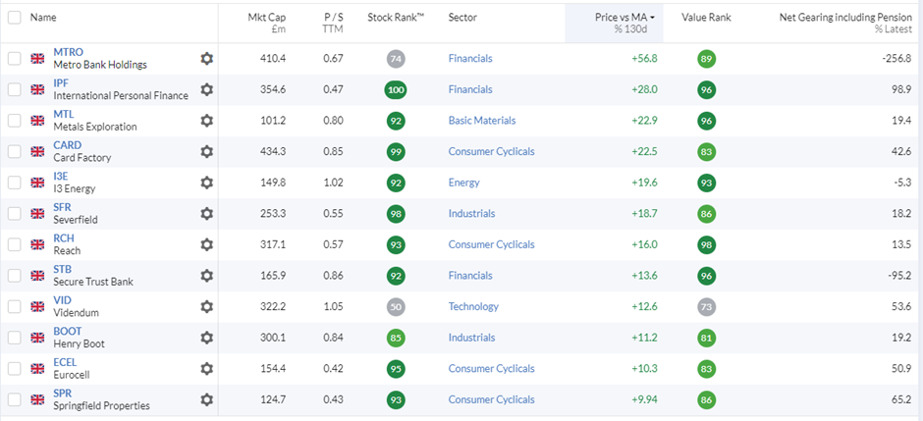The image size is (923, 421).
Task: Click Secure Trust Bank company name
Action: 93,282
